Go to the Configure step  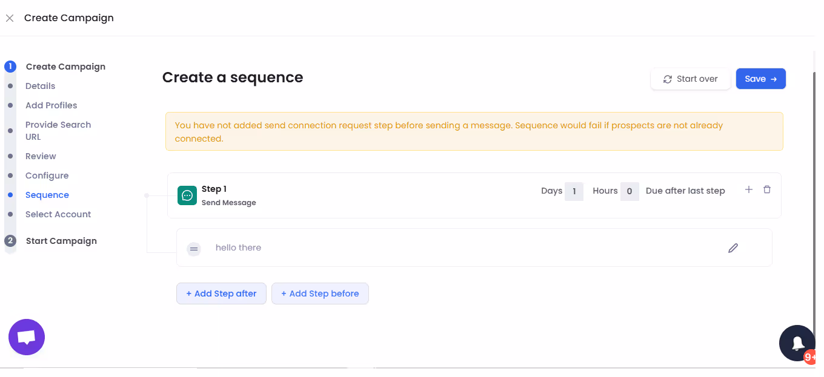pos(47,175)
